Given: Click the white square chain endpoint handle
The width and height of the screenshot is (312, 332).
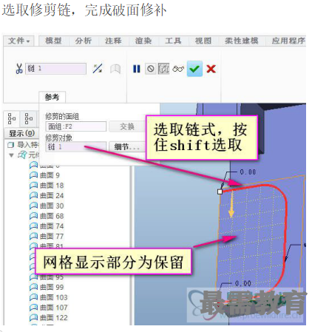Looking at the screenshot, I should point(220,192).
